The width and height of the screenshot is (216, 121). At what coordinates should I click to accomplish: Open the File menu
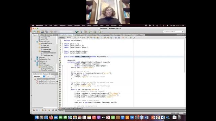(x=46, y=26)
